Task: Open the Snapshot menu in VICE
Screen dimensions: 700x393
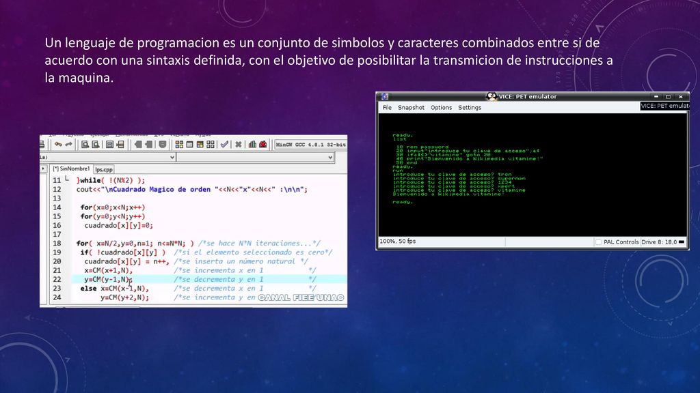Action: pyautogui.click(x=411, y=107)
